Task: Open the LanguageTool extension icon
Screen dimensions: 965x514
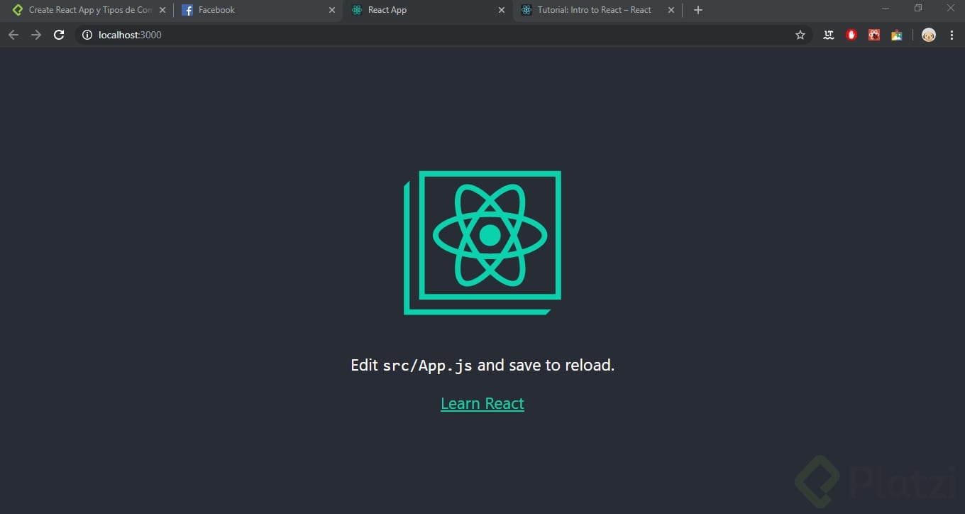Action: (828, 34)
